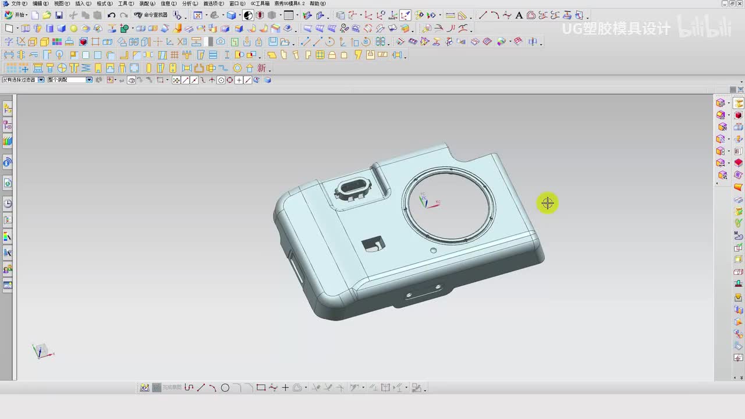The image size is (745, 419).
Task: Open the 编辑 (Edit) menu
Action: tap(41, 3)
